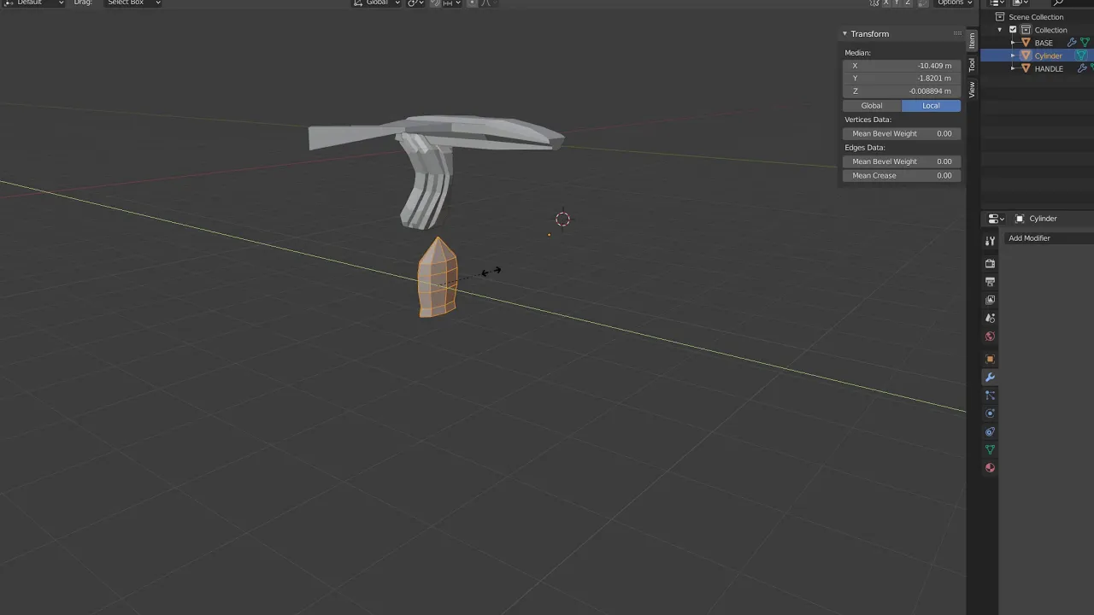
Task: Click the selected orange cylinder mesh
Action: point(437,279)
